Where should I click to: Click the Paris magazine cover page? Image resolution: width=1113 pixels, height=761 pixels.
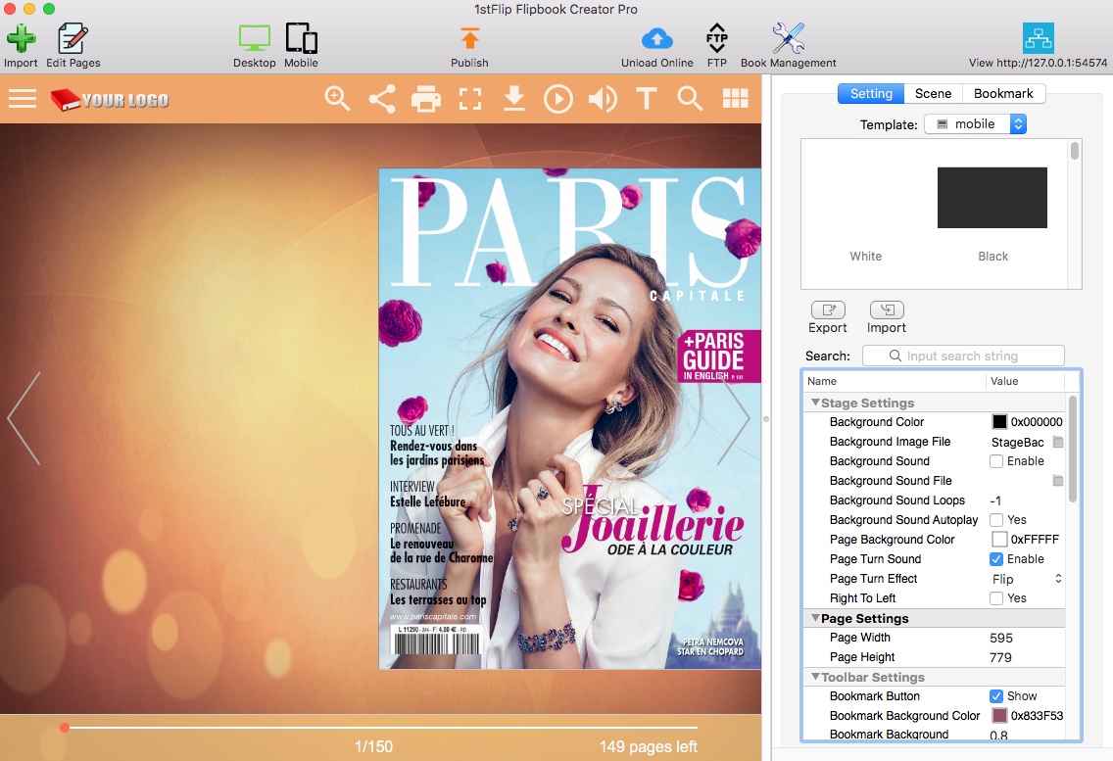pos(570,419)
